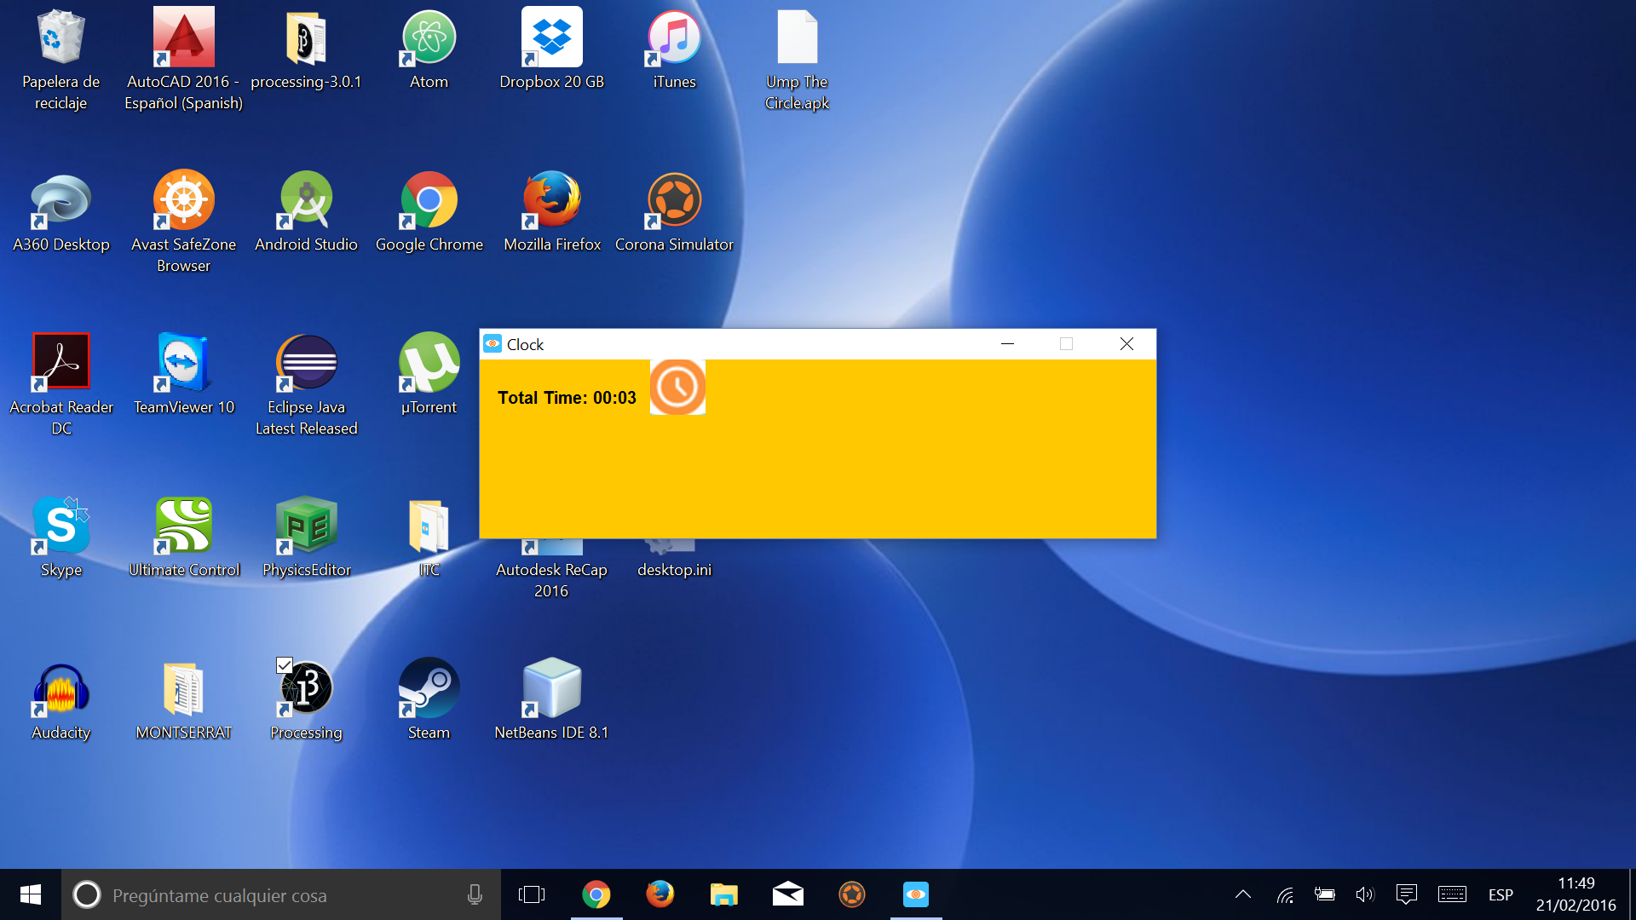Image resolution: width=1636 pixels, height=920 pixels.
Task: Select the Atom editor desktop shortcut
Action: (429, 38)
